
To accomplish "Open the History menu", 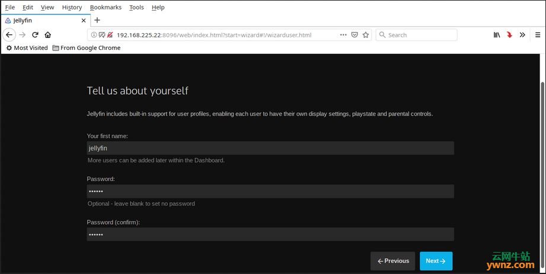I will coord(72,7).
